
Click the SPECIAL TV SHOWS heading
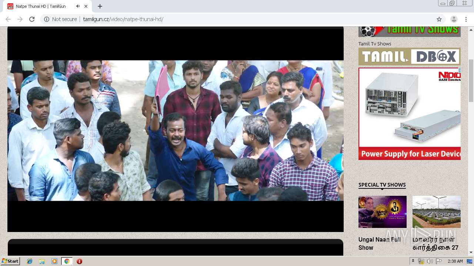(382, 185)
